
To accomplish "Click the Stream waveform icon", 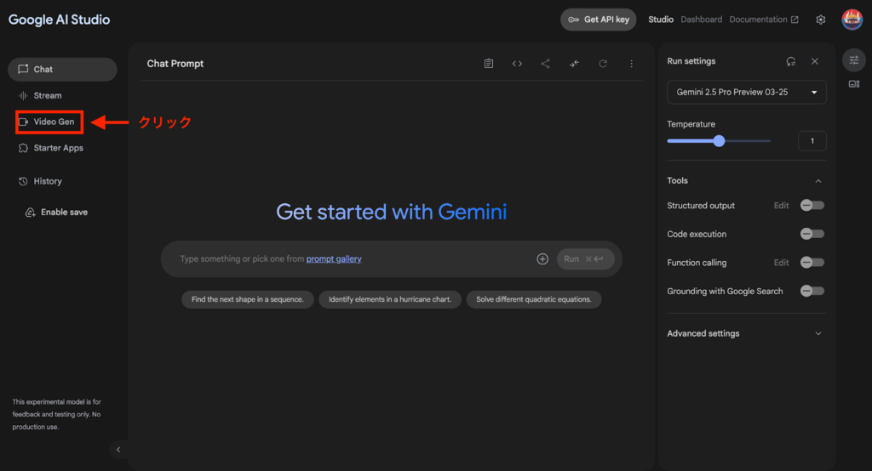I will click(23, 95).
